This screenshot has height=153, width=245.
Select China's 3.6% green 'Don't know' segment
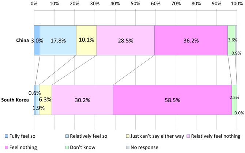(231, 41)
